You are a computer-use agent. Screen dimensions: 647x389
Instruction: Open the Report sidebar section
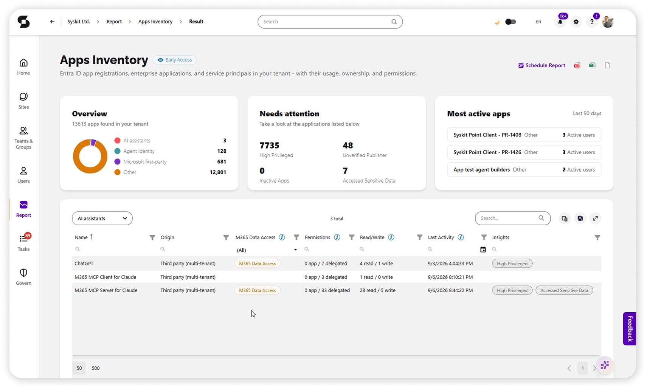(x=23, y=209)
